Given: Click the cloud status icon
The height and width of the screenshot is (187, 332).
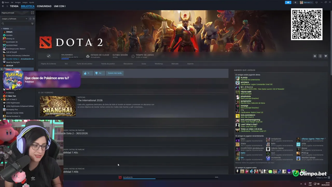Looking at the screenshot, I should [x=88, y=56].
